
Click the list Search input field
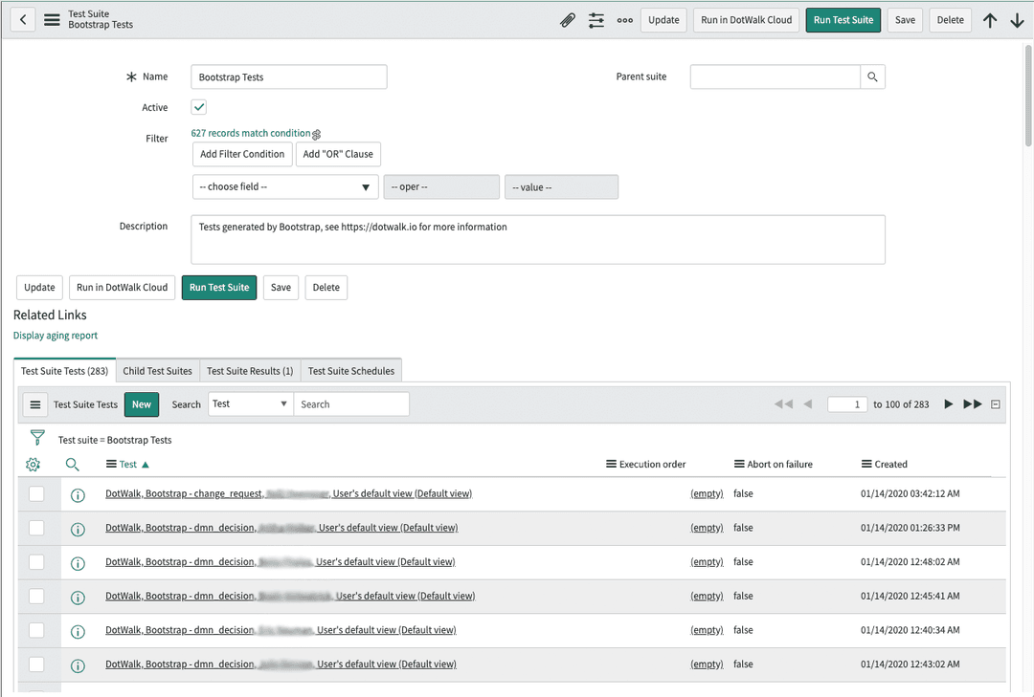(351, 403)
